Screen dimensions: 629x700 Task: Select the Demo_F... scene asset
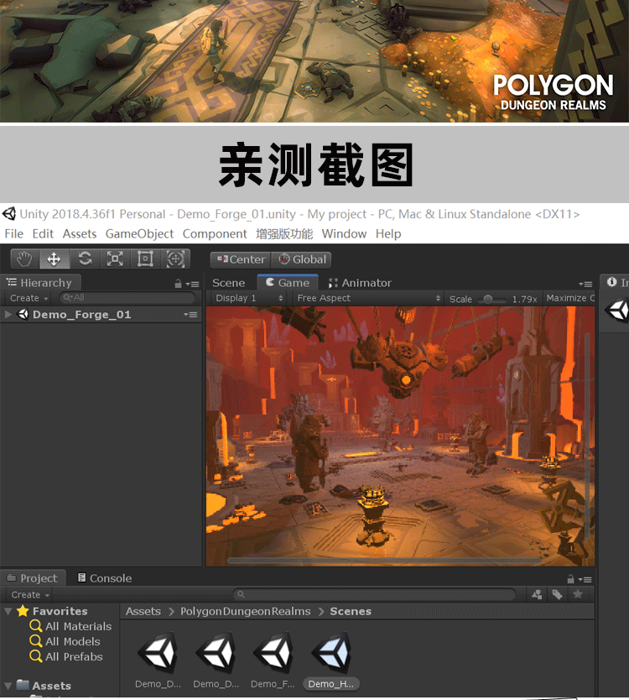pos(273,660)
